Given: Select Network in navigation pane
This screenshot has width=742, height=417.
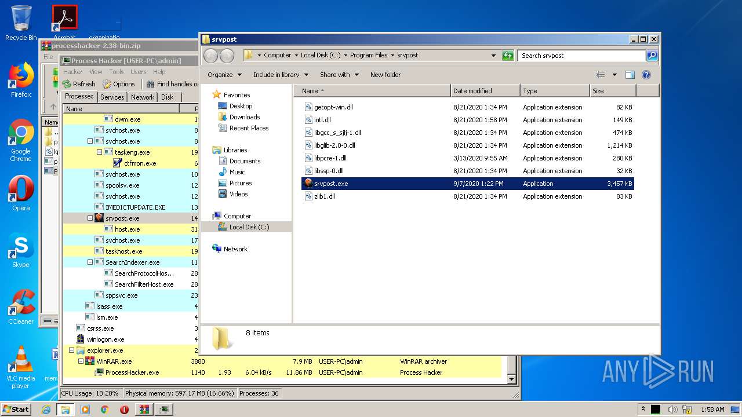Looking at the screenshot, I should coord(230,249).
